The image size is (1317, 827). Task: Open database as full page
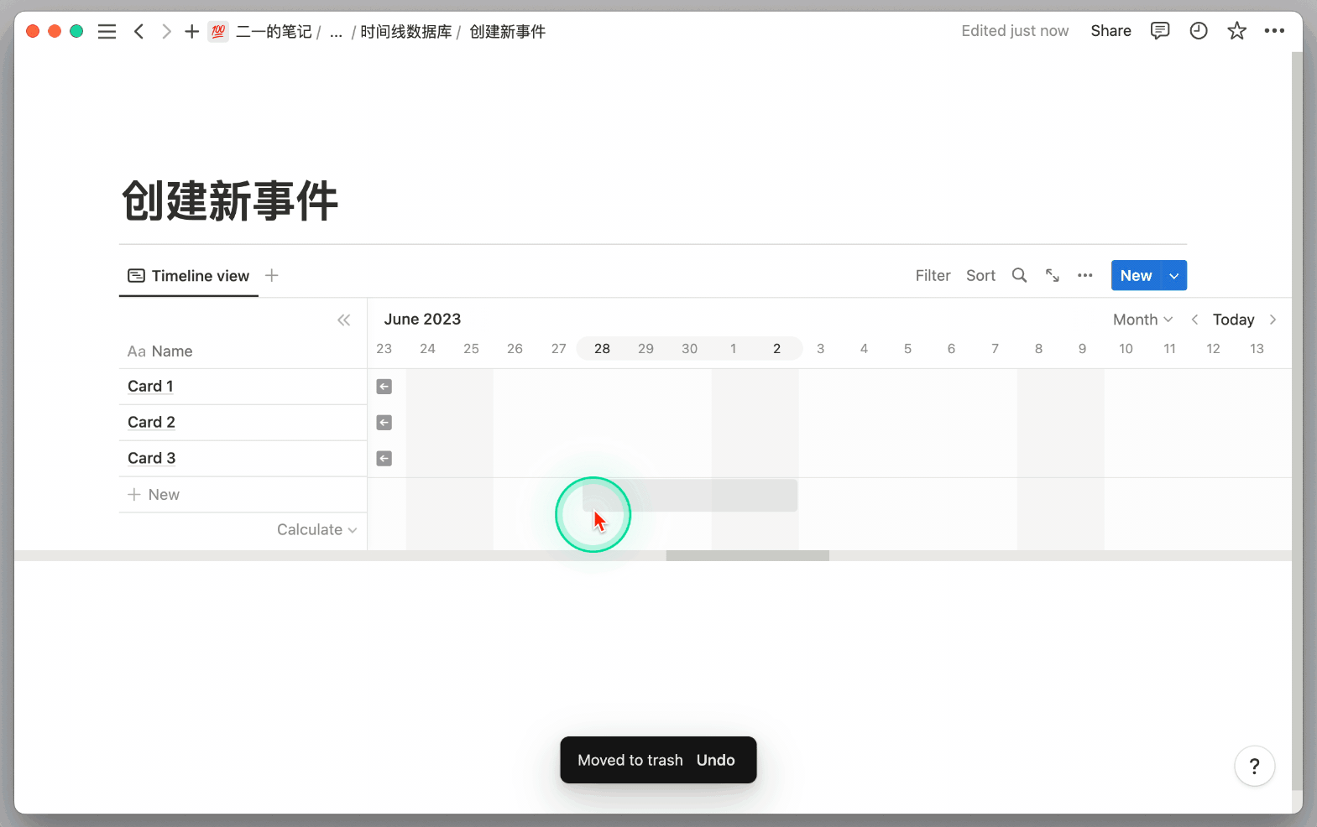pos(1053,275)
